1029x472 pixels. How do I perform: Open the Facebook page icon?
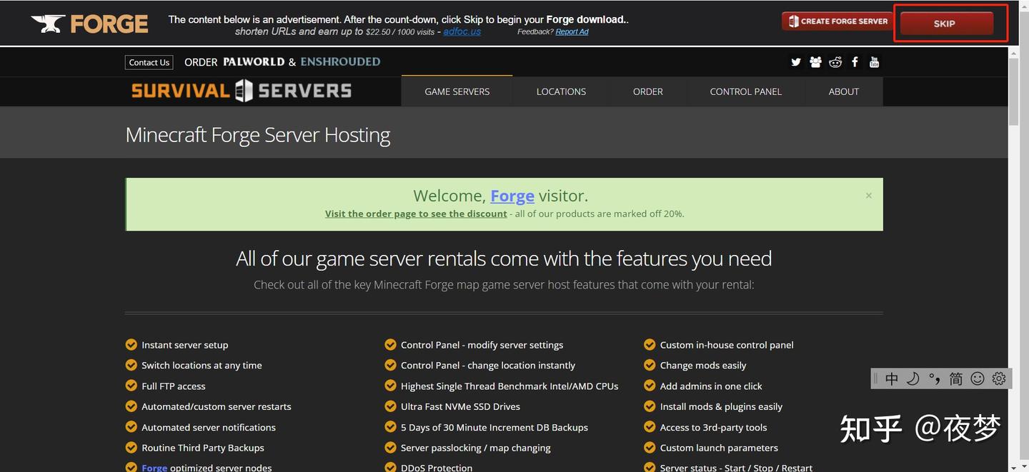point(854,62)
